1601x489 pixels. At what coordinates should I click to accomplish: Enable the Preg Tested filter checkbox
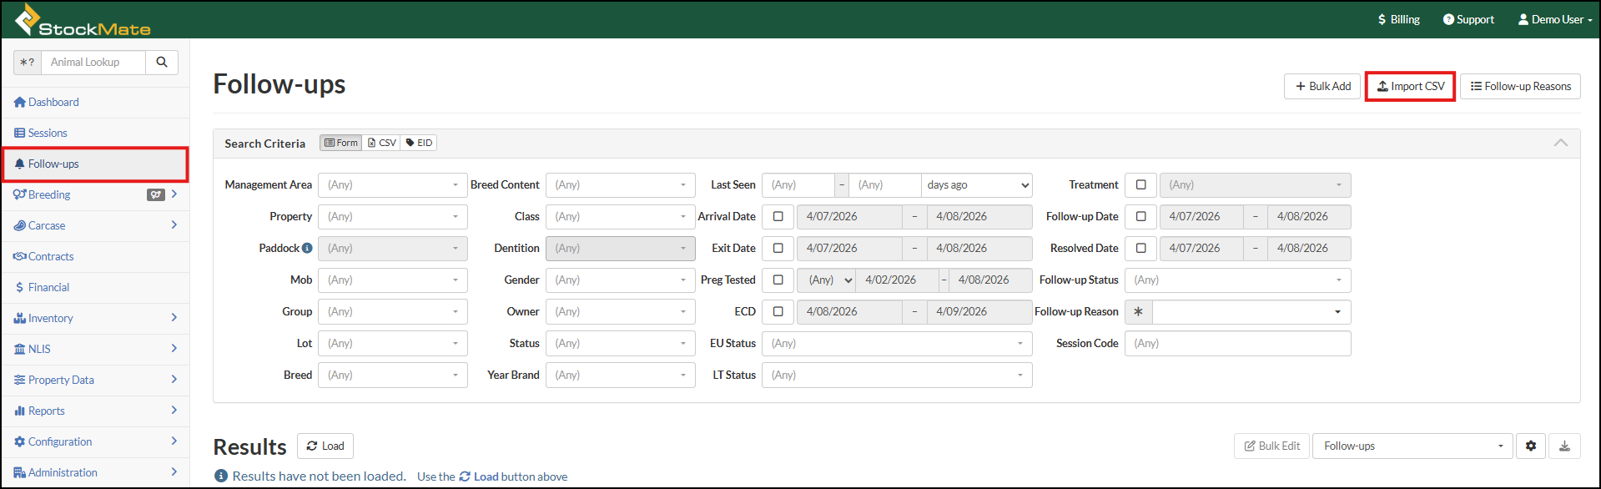coord(778,280)
